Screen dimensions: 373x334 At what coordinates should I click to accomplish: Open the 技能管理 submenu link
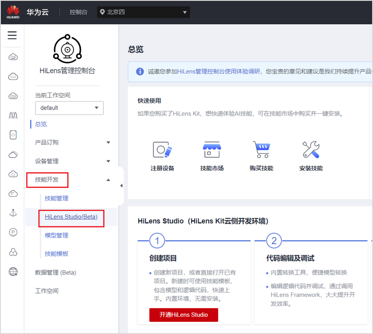(56, 199)
